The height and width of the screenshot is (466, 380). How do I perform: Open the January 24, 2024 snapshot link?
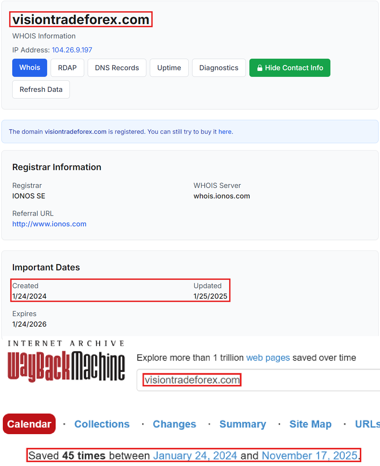click(196, 456)
